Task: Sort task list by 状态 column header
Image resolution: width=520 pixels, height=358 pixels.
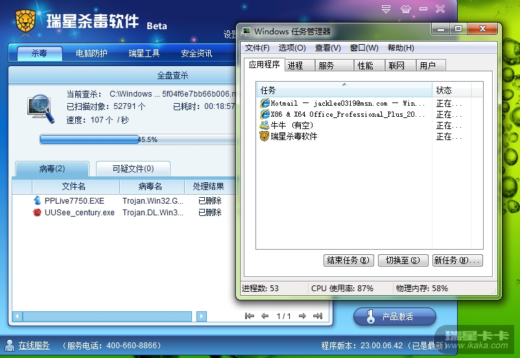Action: [451, 90]
